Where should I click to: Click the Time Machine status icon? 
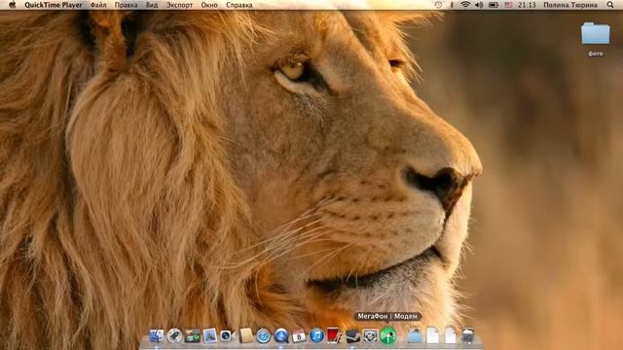(x=438, y=5)
